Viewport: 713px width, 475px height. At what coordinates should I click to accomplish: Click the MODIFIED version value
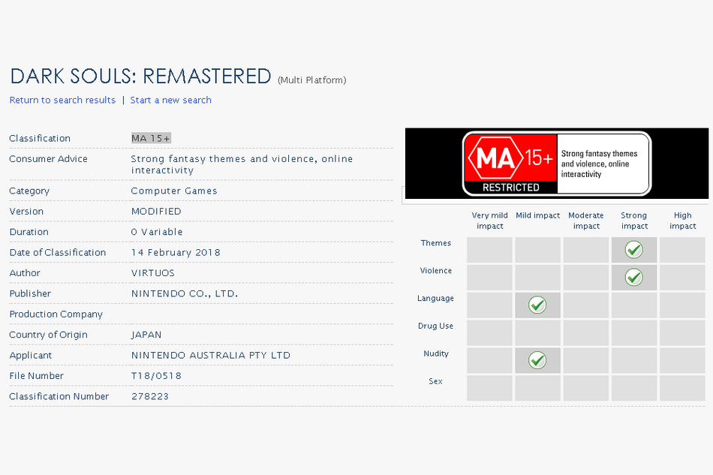coord(156,212)
